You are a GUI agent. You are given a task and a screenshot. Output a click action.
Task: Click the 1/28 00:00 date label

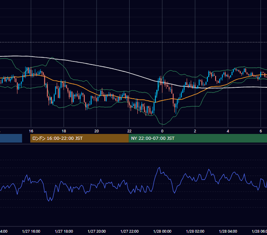pyautogui.click(x=162, y=231)
